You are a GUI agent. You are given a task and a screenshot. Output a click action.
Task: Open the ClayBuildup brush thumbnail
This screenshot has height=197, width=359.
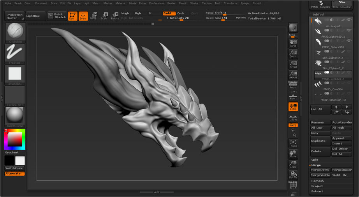coord(15,33)
